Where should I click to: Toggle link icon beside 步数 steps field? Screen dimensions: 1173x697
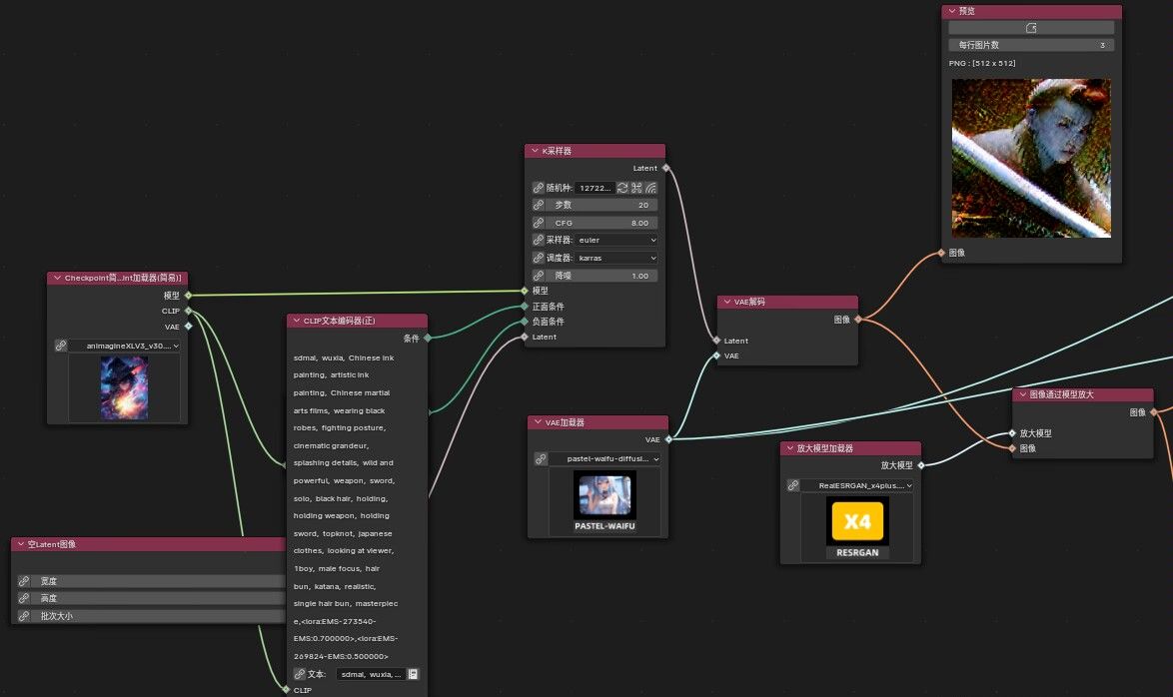539,205
